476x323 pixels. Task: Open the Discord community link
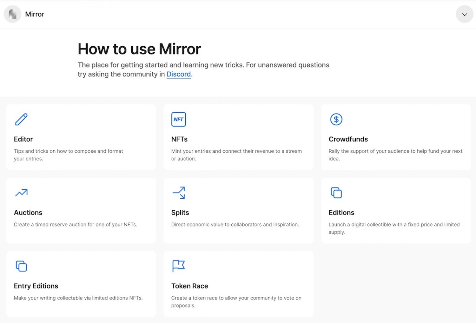pyautogui.click(x=179, y=74)
